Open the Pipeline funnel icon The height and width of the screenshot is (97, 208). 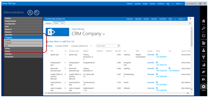[203, 58]
